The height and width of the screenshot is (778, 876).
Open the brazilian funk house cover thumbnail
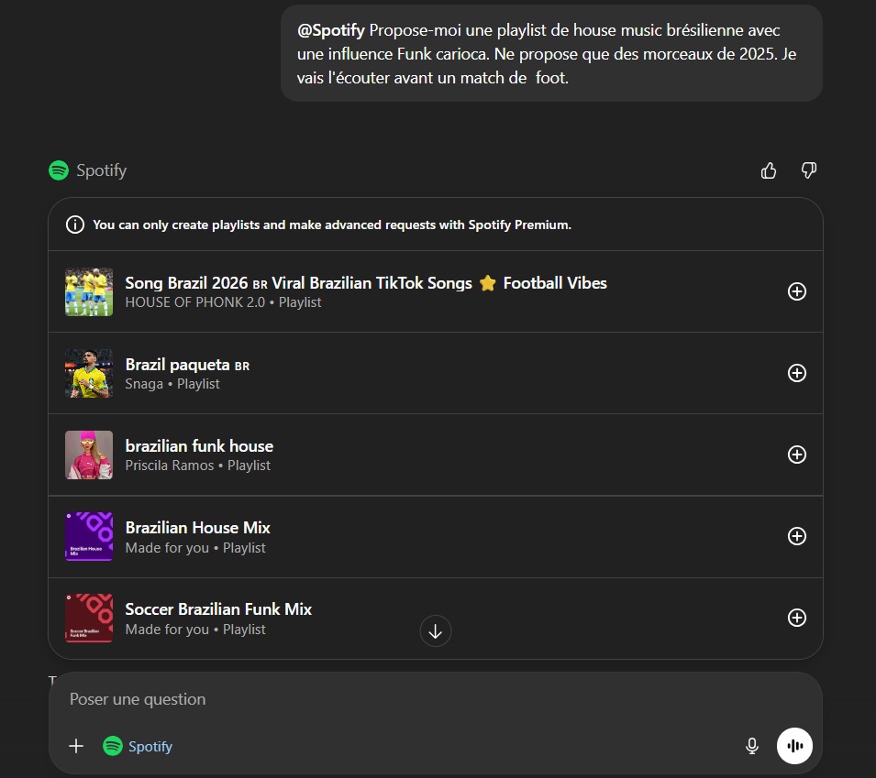[x=88, y=455]
